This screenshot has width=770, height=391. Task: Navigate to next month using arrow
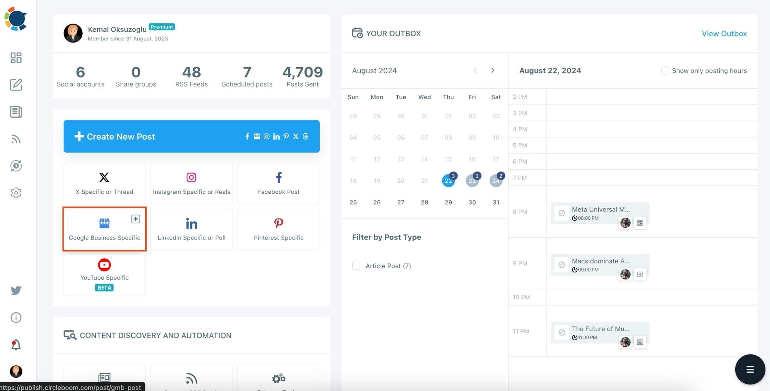click(x=492, y=70)
